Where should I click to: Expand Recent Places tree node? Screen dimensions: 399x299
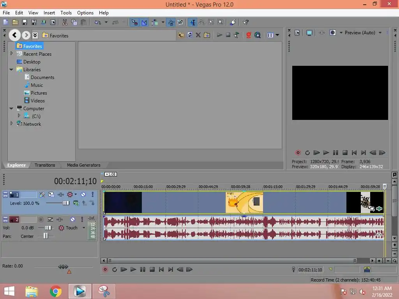(x=11, y=53)
